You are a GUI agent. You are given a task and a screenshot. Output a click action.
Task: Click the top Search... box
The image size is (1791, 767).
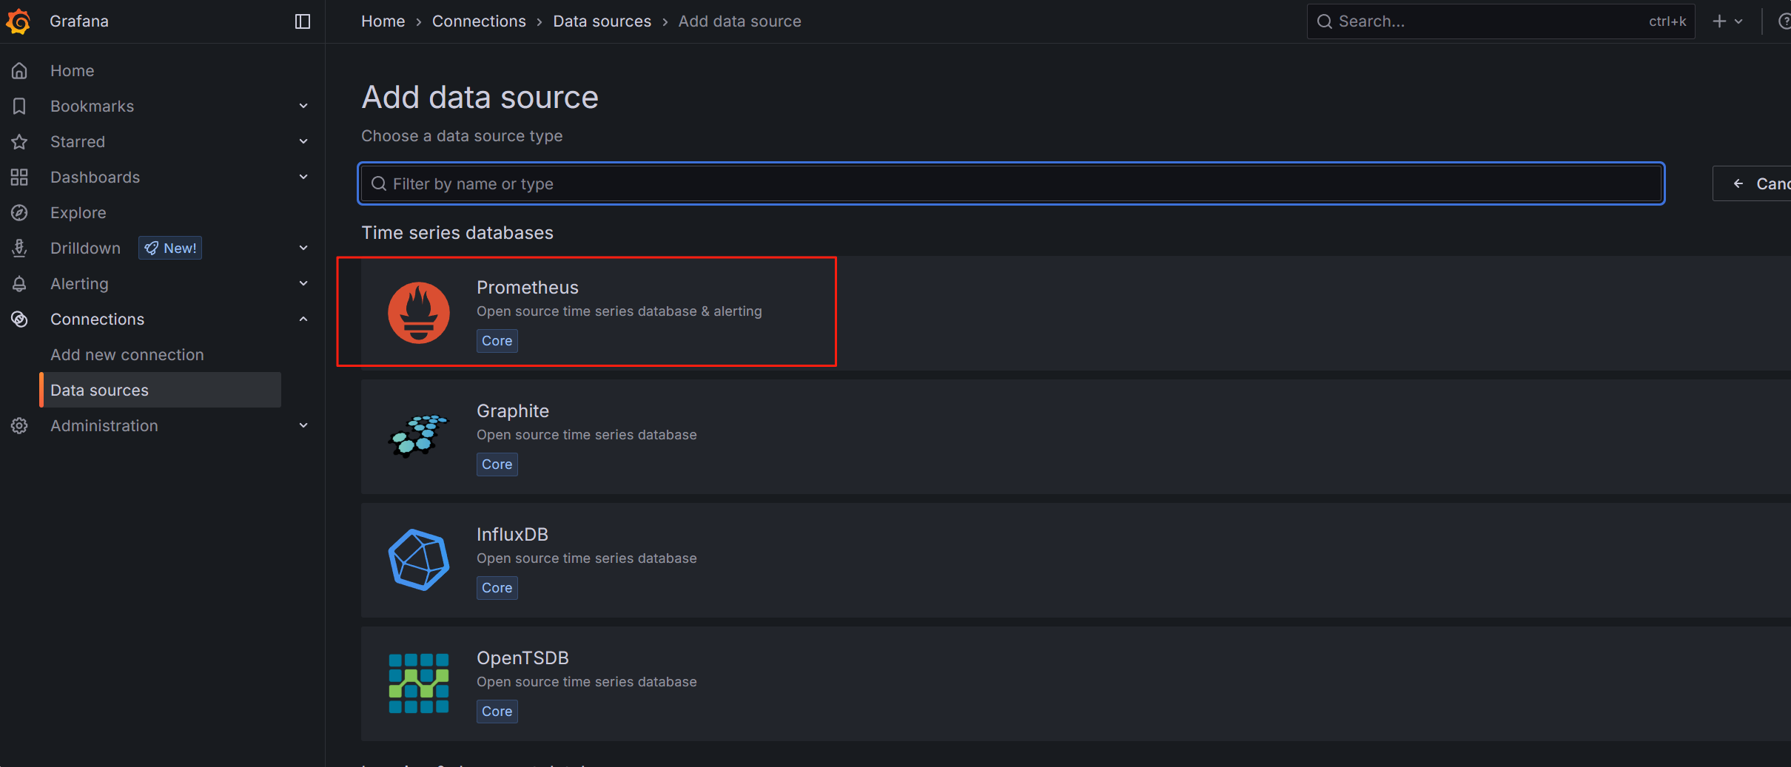point(1501,21)
